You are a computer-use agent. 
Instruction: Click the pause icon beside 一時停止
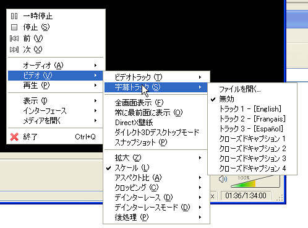(14, 16)
